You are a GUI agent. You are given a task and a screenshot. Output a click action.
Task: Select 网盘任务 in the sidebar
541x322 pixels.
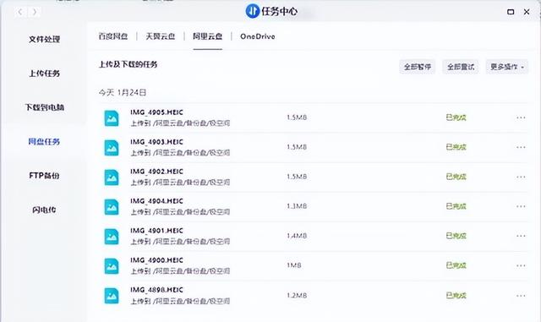[44, 141]
